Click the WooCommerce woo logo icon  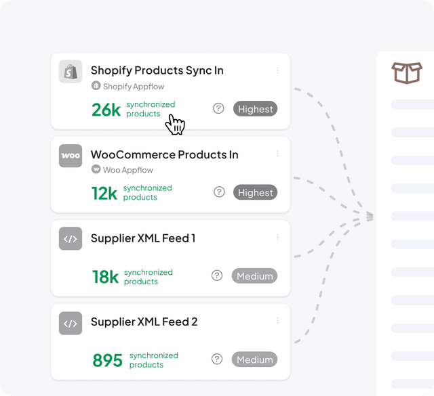pos(71,156)
